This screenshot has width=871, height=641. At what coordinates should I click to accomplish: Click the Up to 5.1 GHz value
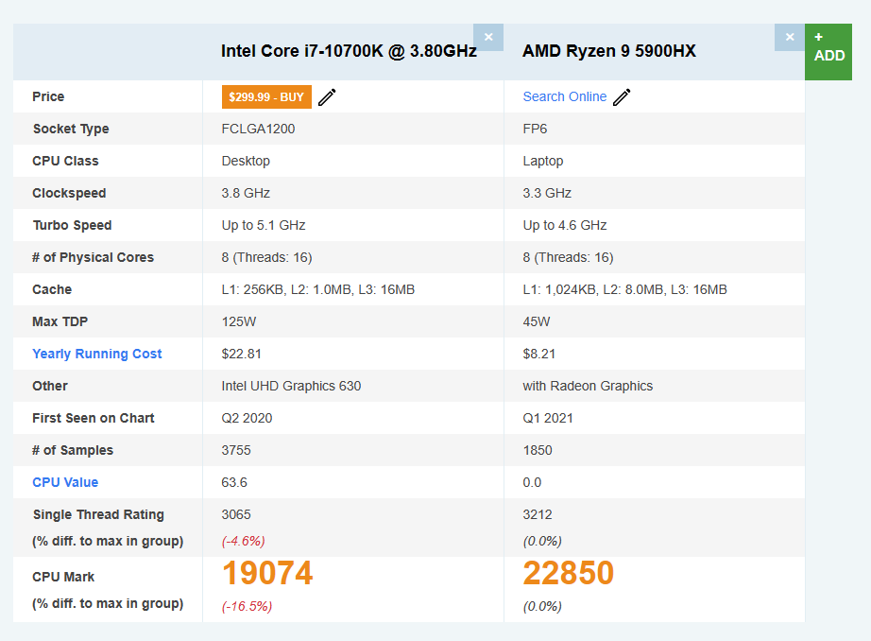264,226
